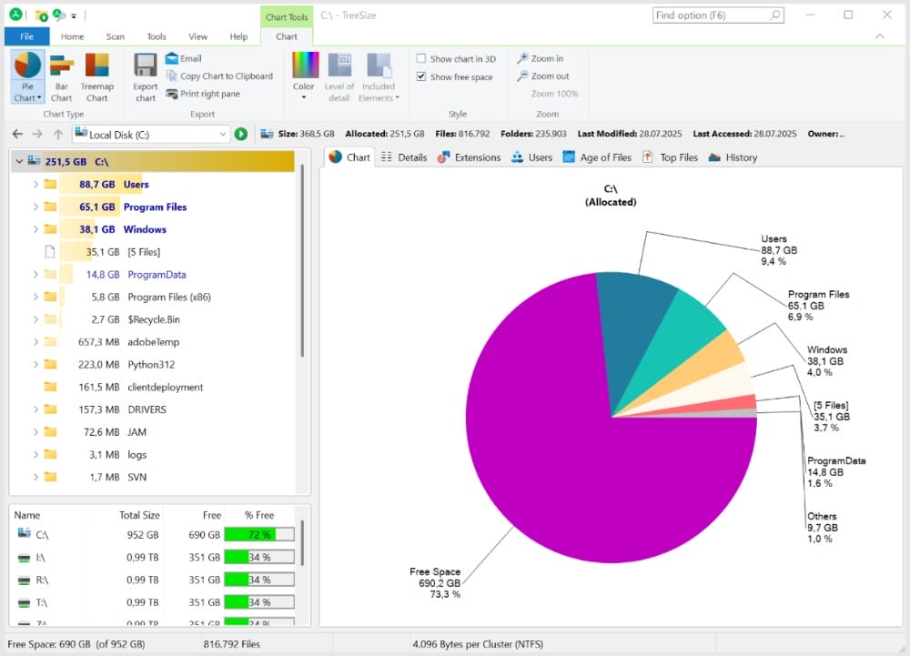This screenshot has height=656, width=910.
Task: Switch to the Treemap Chart icon
Action: tap(97, 66)
